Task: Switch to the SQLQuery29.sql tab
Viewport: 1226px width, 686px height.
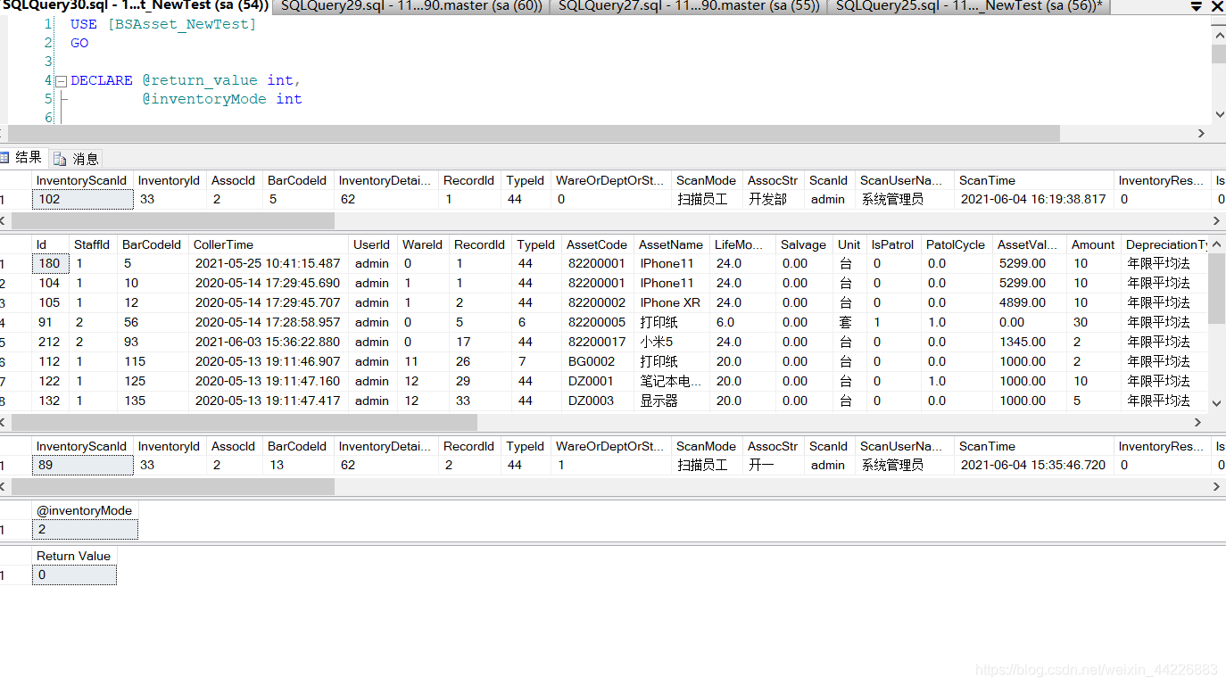Action: 411,6
